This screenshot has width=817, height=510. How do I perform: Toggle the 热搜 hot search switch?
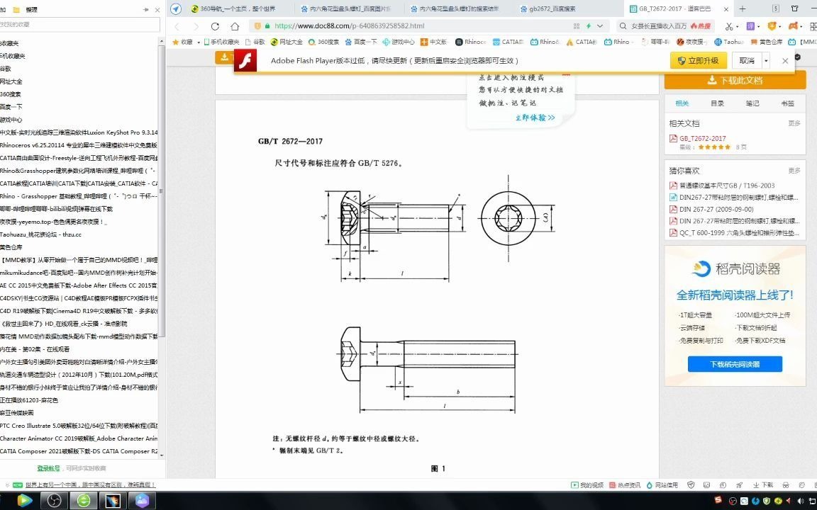(701, 26)
